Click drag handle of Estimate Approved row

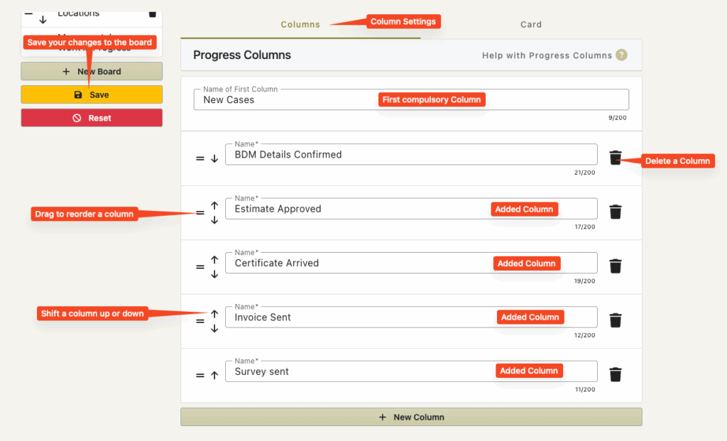point(199,212)
